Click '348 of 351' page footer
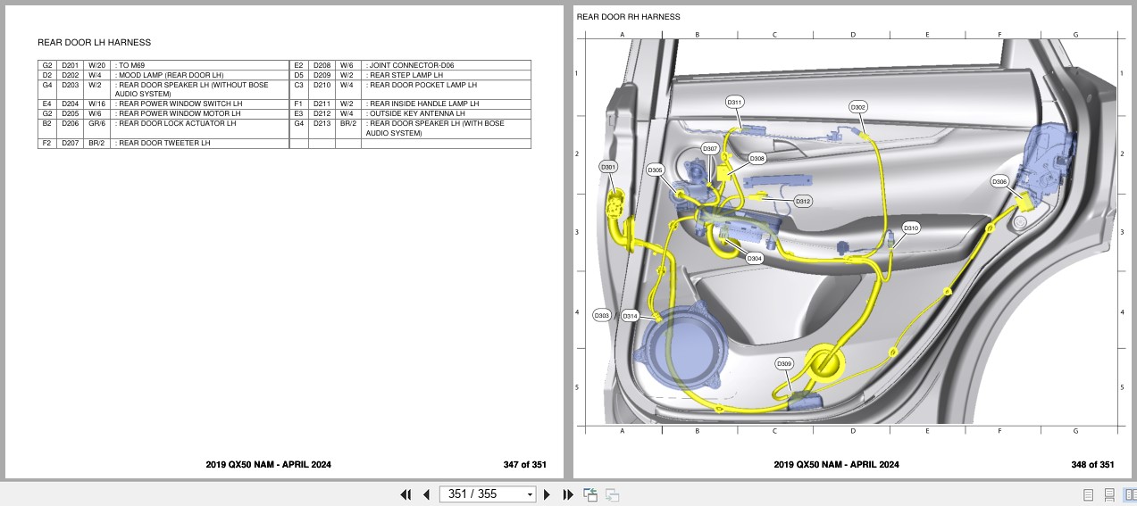The image size is (1137, 506). coord(1092,464)
